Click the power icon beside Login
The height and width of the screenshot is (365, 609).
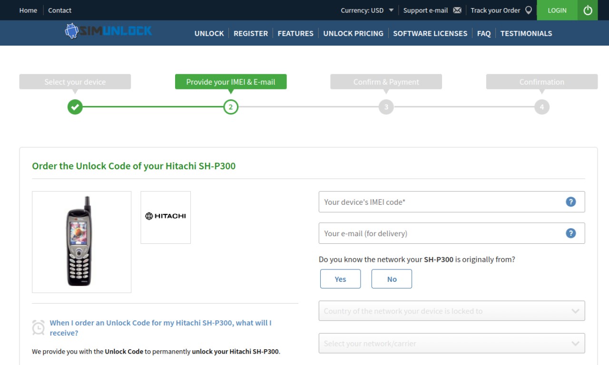(x=588, y=10)
